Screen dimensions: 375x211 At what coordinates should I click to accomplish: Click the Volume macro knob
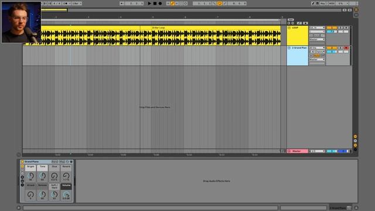(x=66, y=194)
